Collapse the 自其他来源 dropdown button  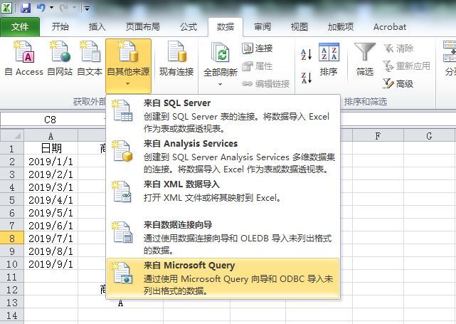click(x=128, y=66)
